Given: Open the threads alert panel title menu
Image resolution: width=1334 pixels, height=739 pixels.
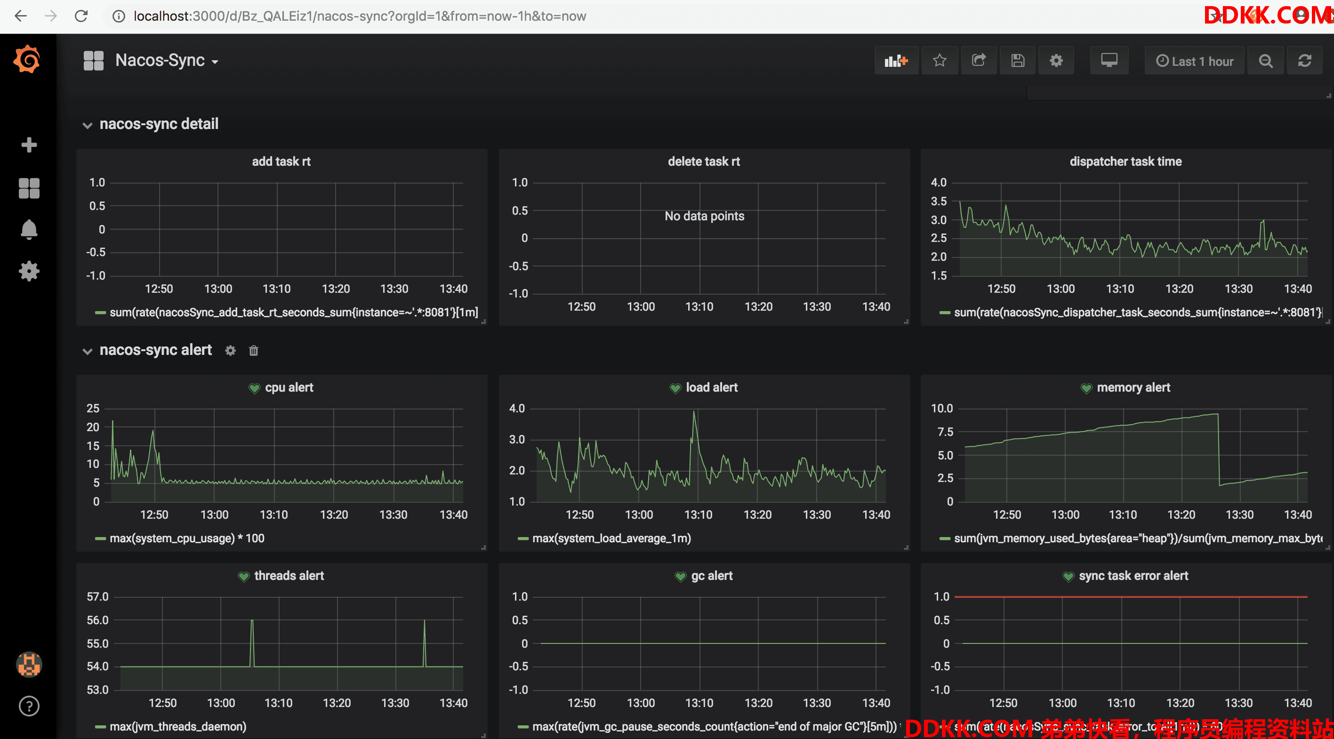Looking at the screenshot, I should (x=289, y=576).
